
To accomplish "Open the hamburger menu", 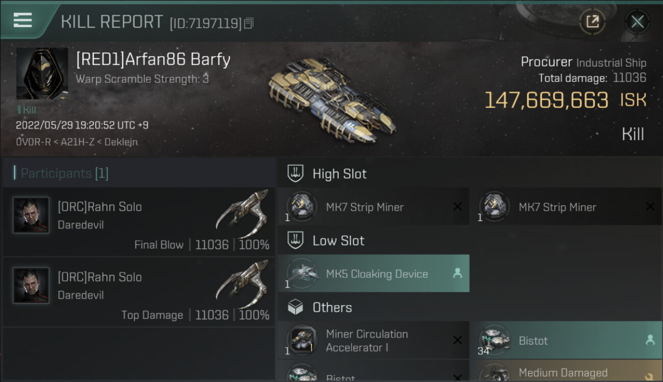I will tap(23, 20).
